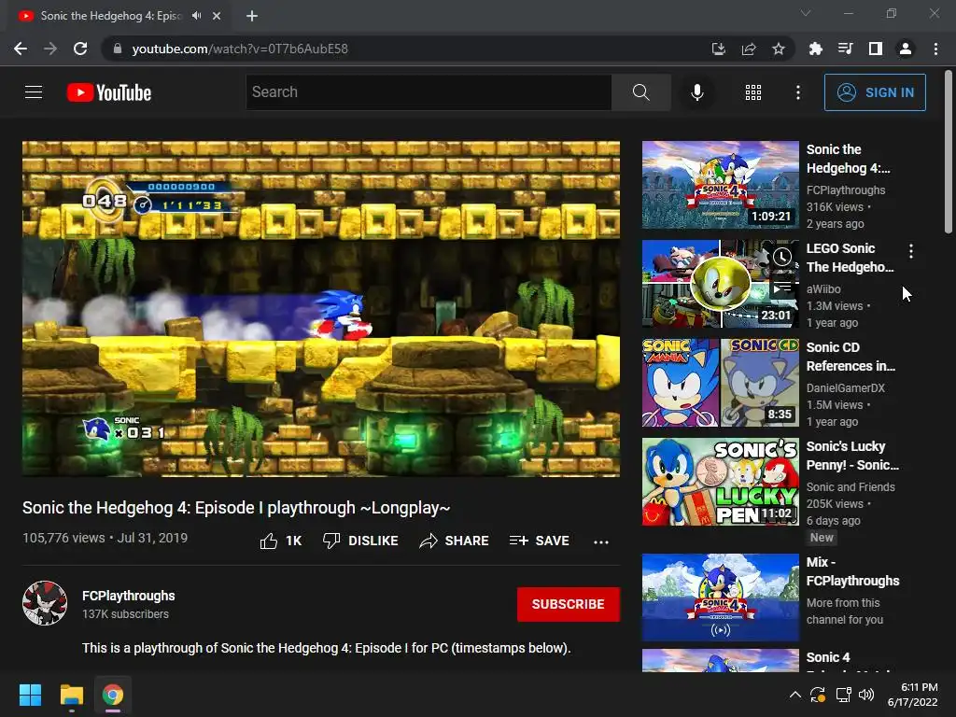The height and width of the screenshot is (717, 956).
Task: Dislike the video
Action: click(x=360, y=541)
